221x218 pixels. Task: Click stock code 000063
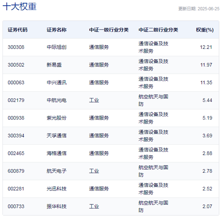pos(16,82)
